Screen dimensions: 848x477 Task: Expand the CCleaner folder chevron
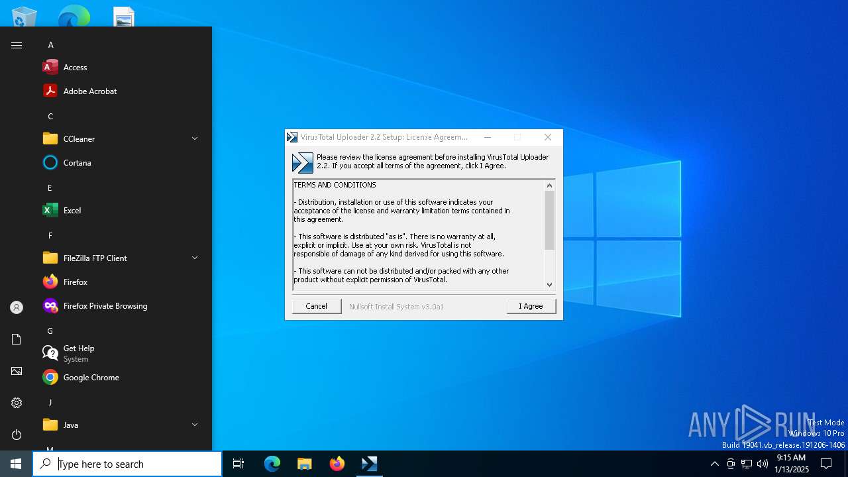pos(195,138)
